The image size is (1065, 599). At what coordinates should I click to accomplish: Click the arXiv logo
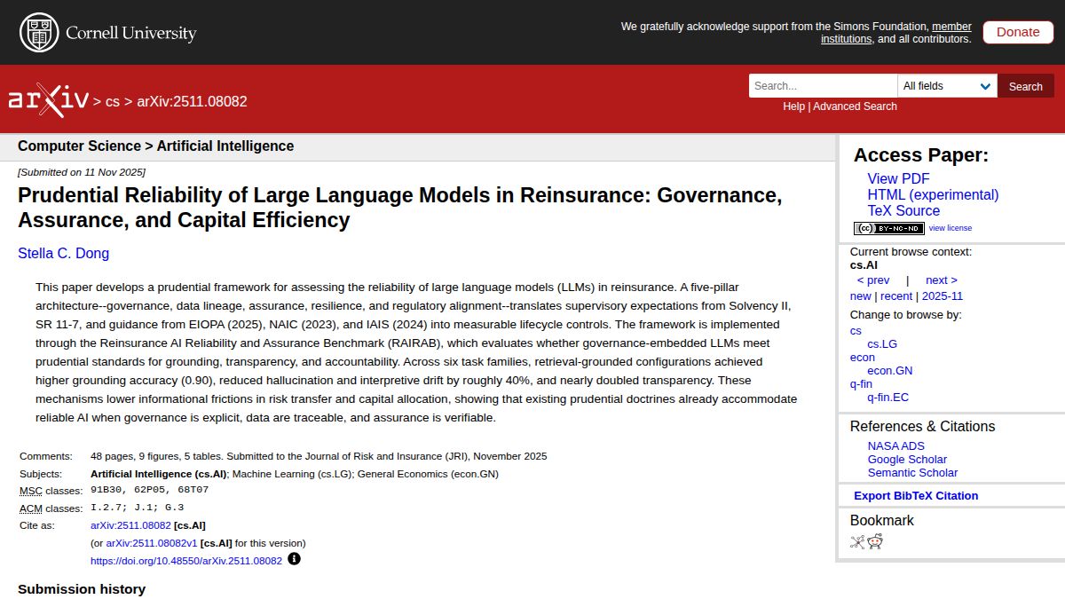coord(49,98)
